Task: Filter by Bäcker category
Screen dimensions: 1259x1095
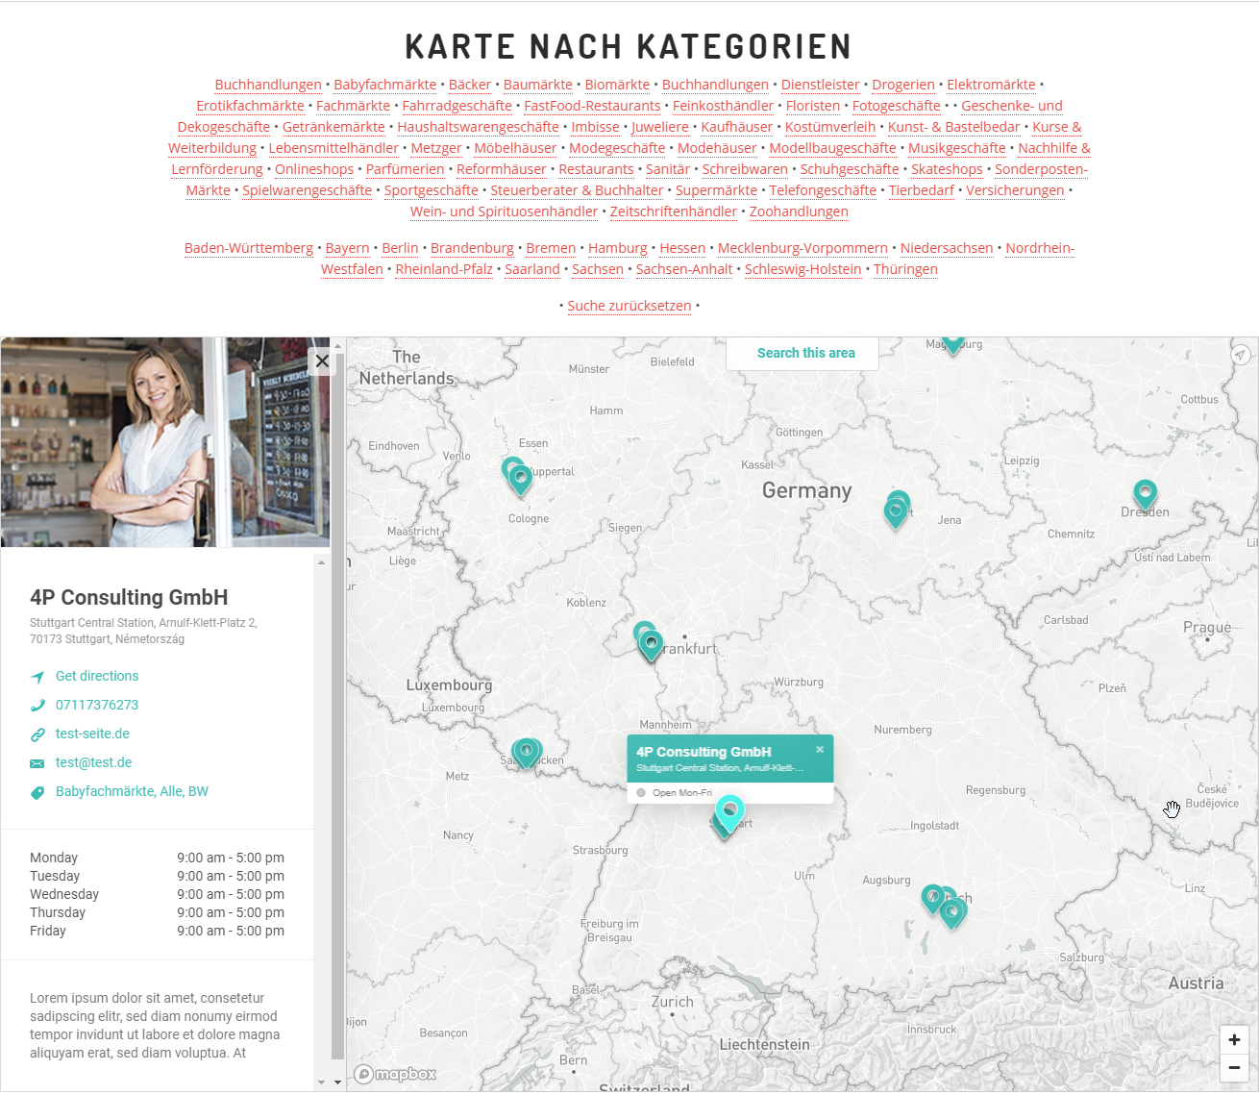Action: [470, 85]
